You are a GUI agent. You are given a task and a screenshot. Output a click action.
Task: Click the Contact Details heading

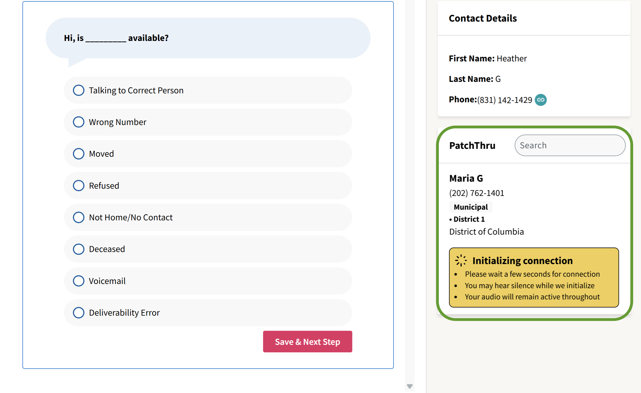[483, 18]
